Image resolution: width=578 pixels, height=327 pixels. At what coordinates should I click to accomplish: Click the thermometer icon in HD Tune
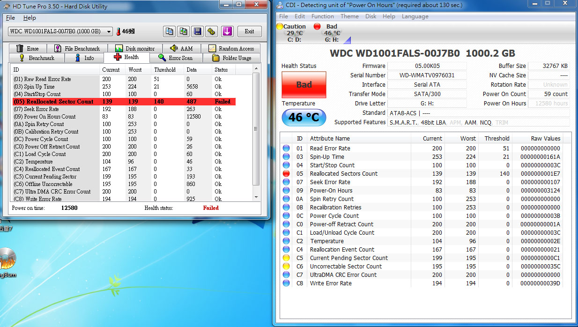[119, 31]
